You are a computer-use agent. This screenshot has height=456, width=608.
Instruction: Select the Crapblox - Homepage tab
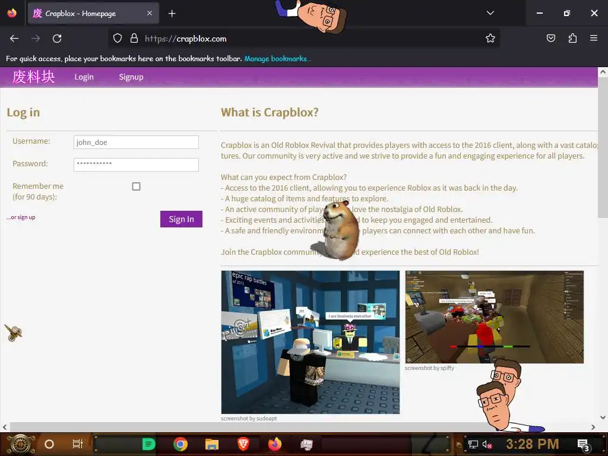point(93,14)
